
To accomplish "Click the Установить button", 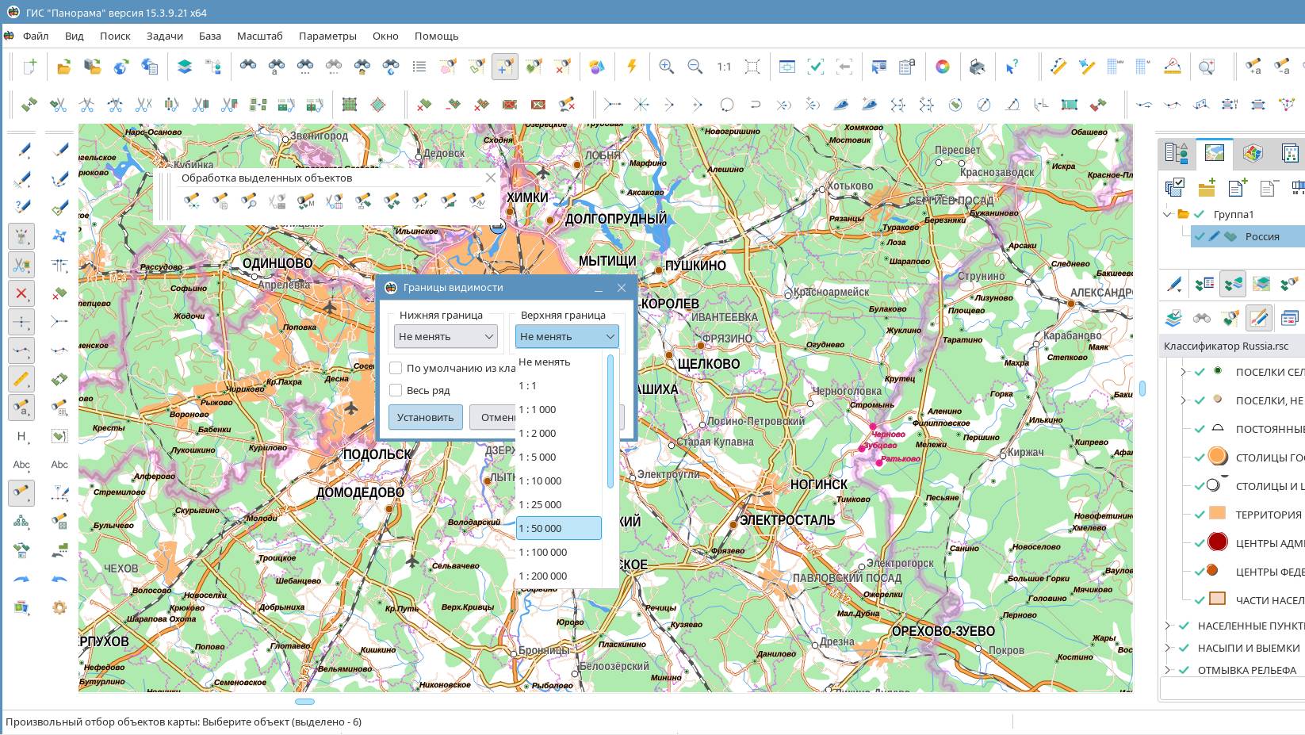I will (425, 417).
